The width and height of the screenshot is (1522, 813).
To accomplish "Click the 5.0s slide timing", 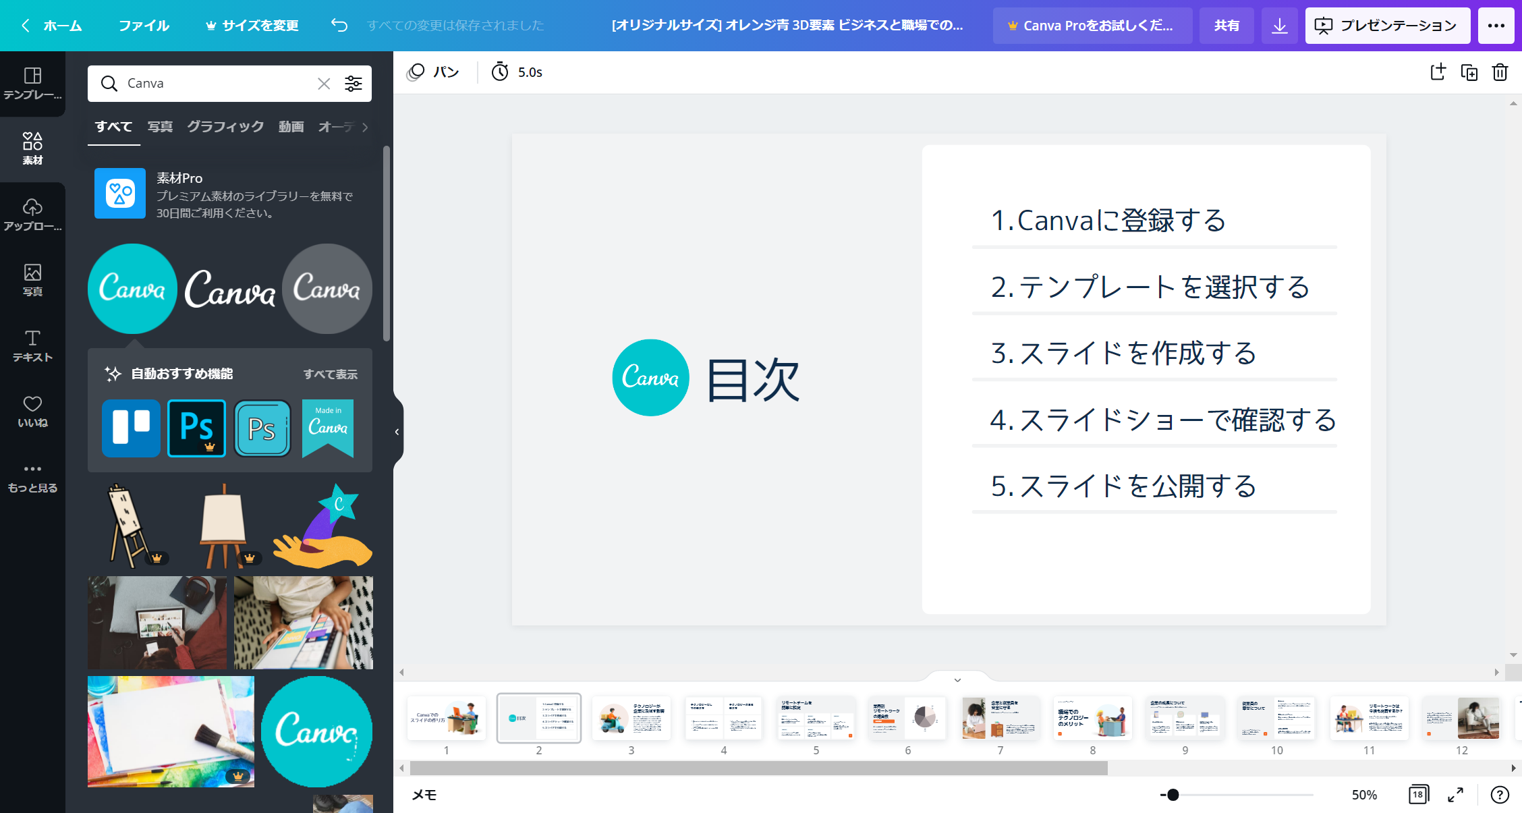I will coord(517,72).
